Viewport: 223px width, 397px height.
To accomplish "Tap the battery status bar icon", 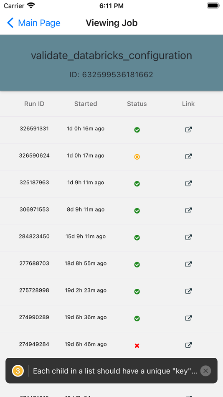I will tap(213, 5).
